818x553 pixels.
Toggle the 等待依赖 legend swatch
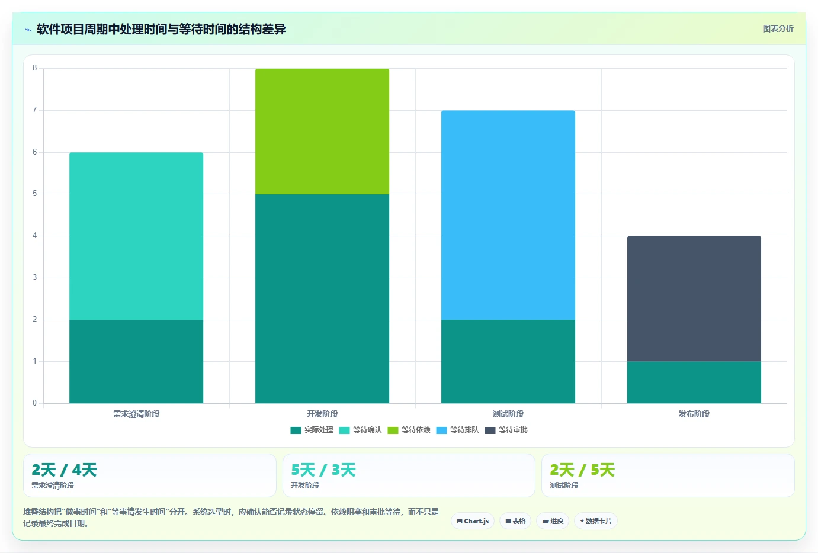(x=393, y=430)
